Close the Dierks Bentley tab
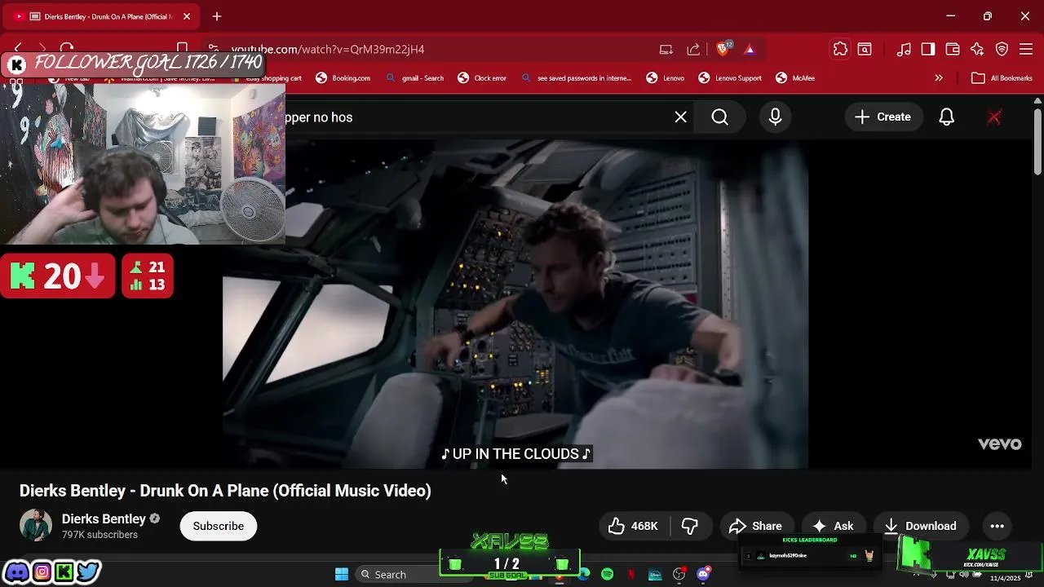 tap(187, 16)
